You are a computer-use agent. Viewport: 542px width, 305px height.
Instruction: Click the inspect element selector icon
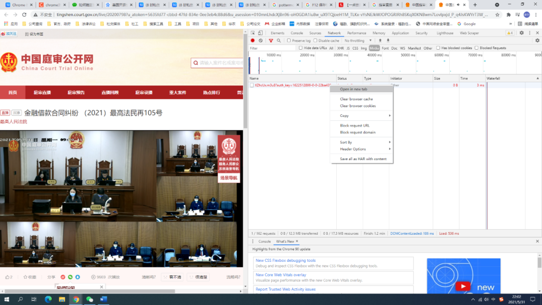click(253, 33)
